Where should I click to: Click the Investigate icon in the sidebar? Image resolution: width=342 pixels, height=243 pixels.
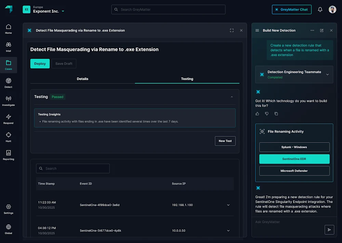click(8, 100)
